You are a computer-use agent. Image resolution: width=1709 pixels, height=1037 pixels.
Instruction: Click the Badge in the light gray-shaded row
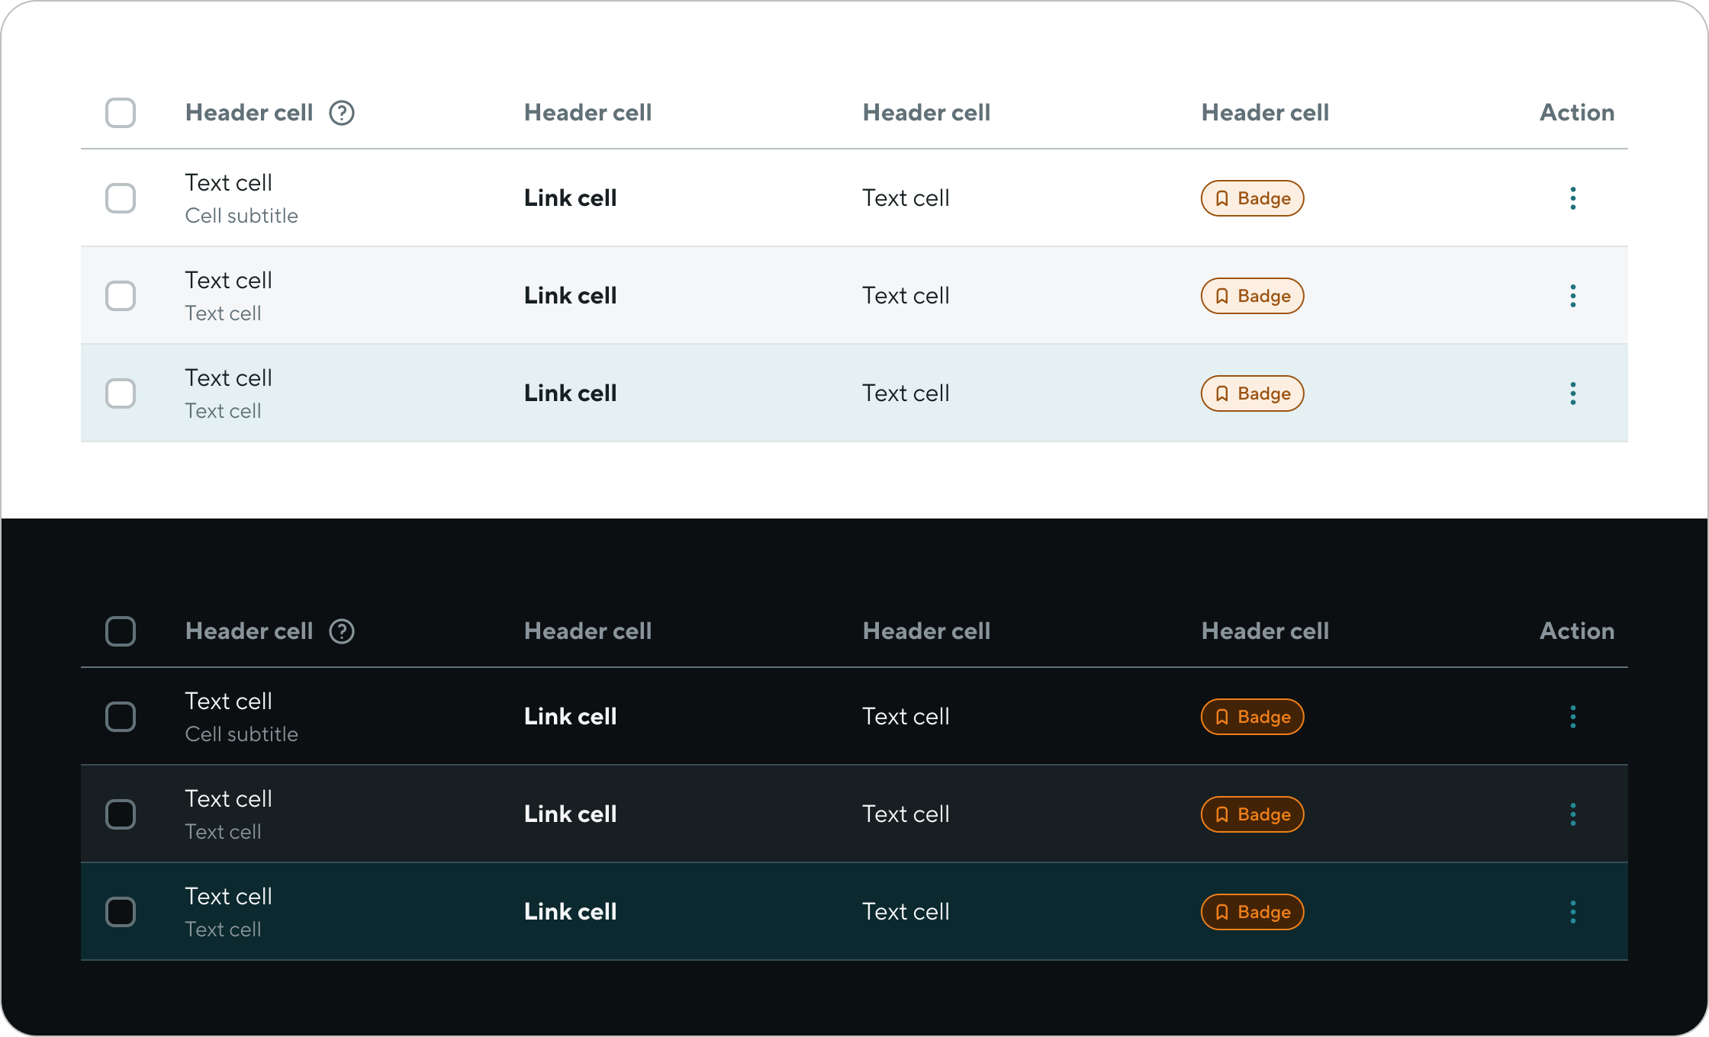[1253, 296]
